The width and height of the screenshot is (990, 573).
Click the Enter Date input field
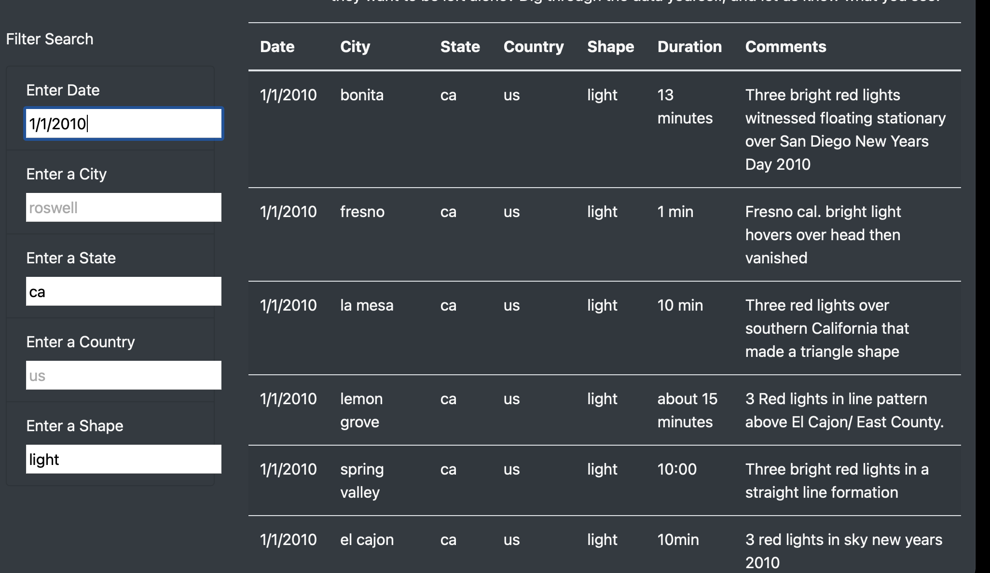click(x=124, y=124)
